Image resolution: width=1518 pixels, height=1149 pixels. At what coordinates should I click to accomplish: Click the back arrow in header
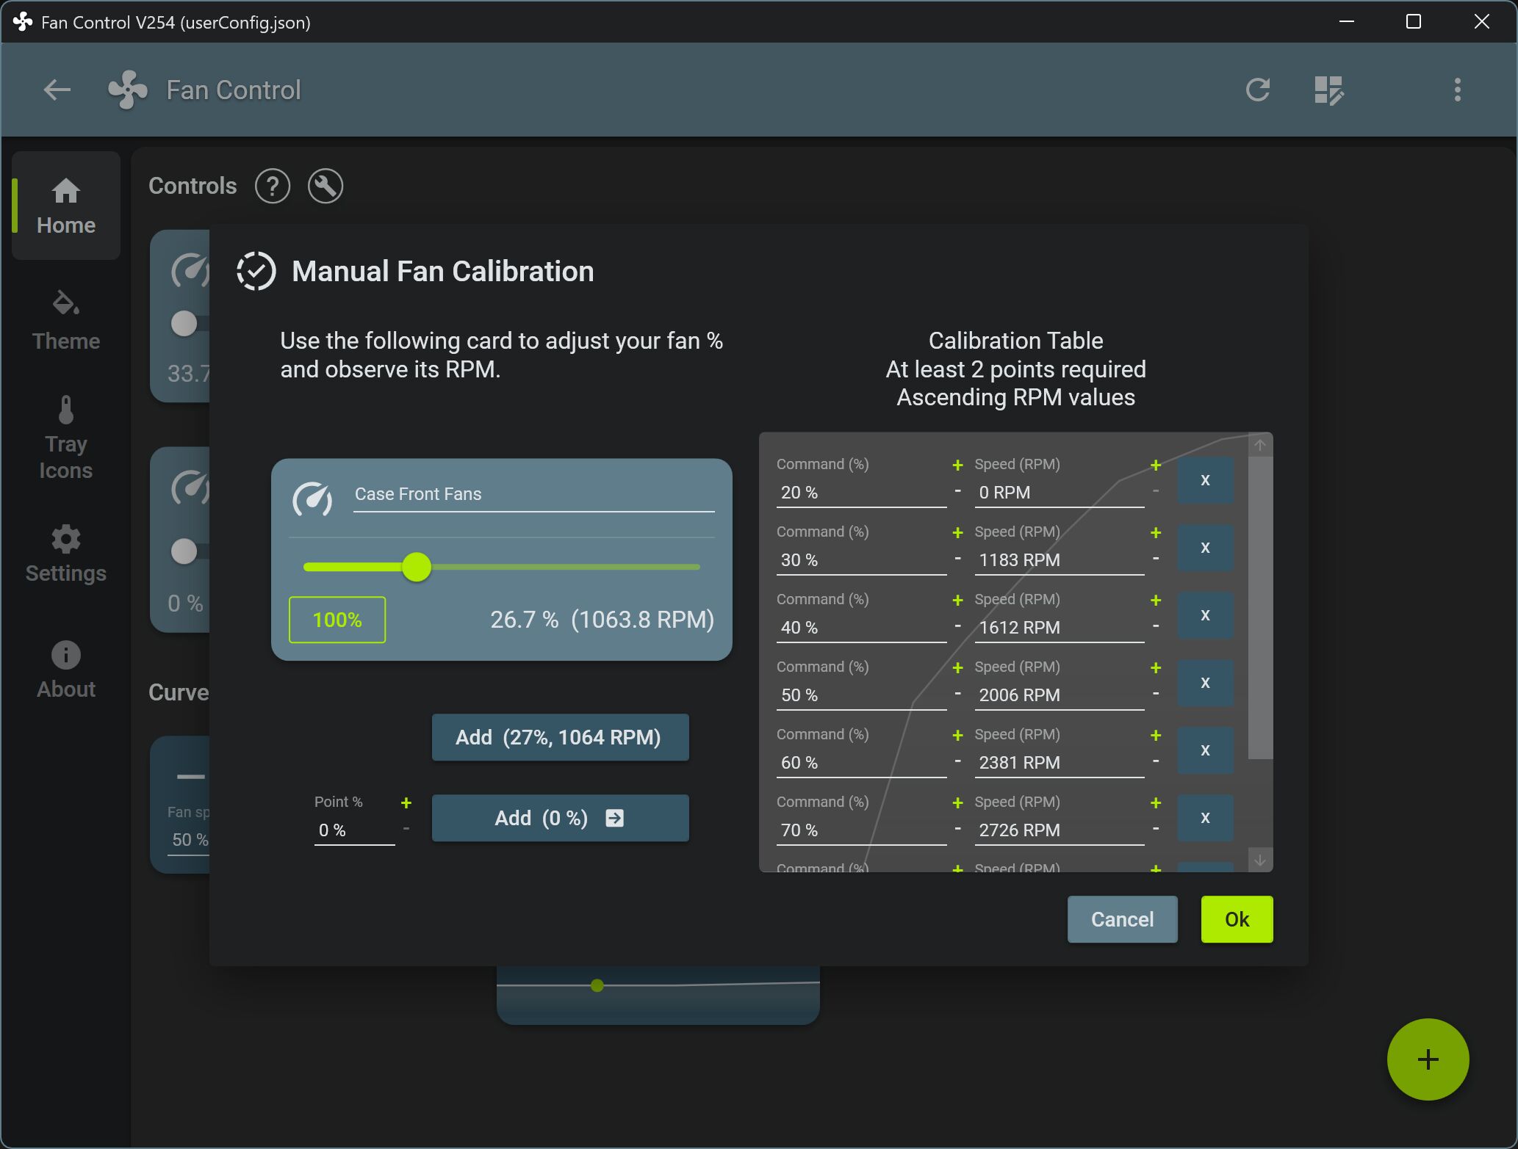click(57, 90)
